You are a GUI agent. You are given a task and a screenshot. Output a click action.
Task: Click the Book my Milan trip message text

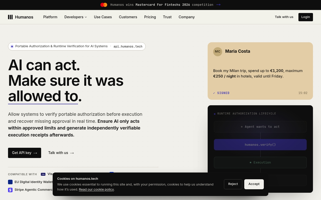pyautogui.click(x=258, y=73)
